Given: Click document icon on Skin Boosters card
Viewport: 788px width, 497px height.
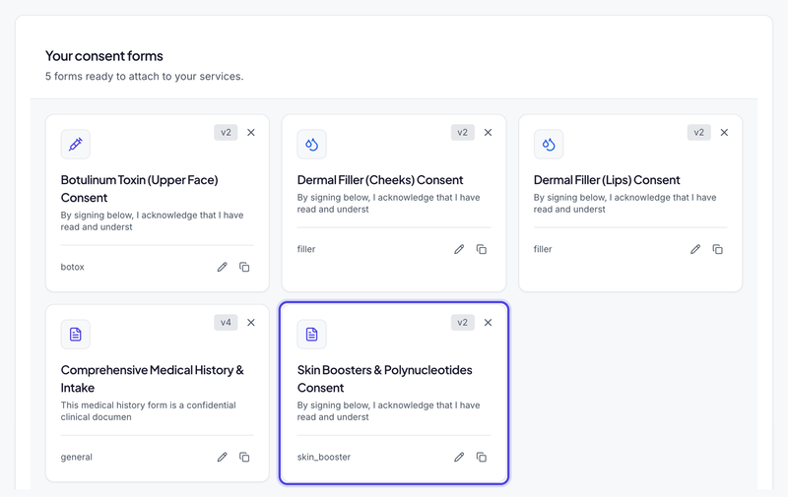Looking at the screenshot, I should pyautogui.click(x=311, y=335).
